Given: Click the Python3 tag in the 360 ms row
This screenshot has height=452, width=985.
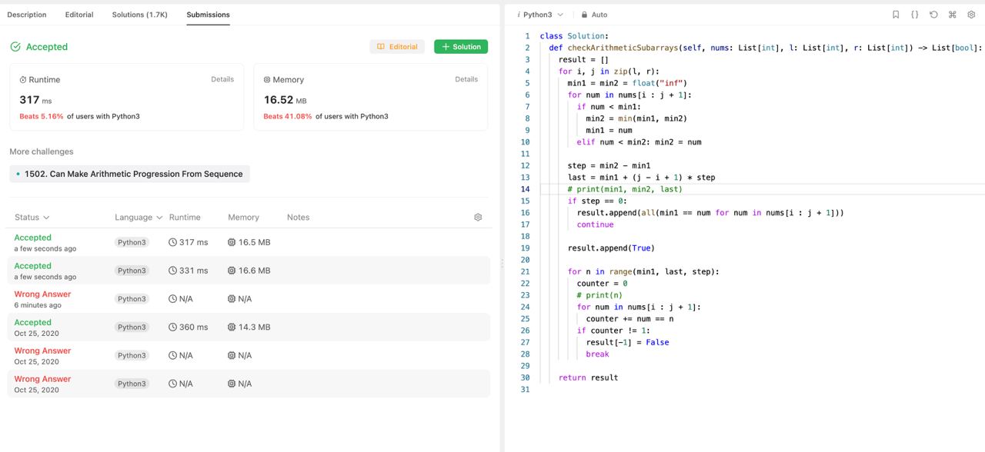Looking at the screenshot, I should tap(132, 327).
